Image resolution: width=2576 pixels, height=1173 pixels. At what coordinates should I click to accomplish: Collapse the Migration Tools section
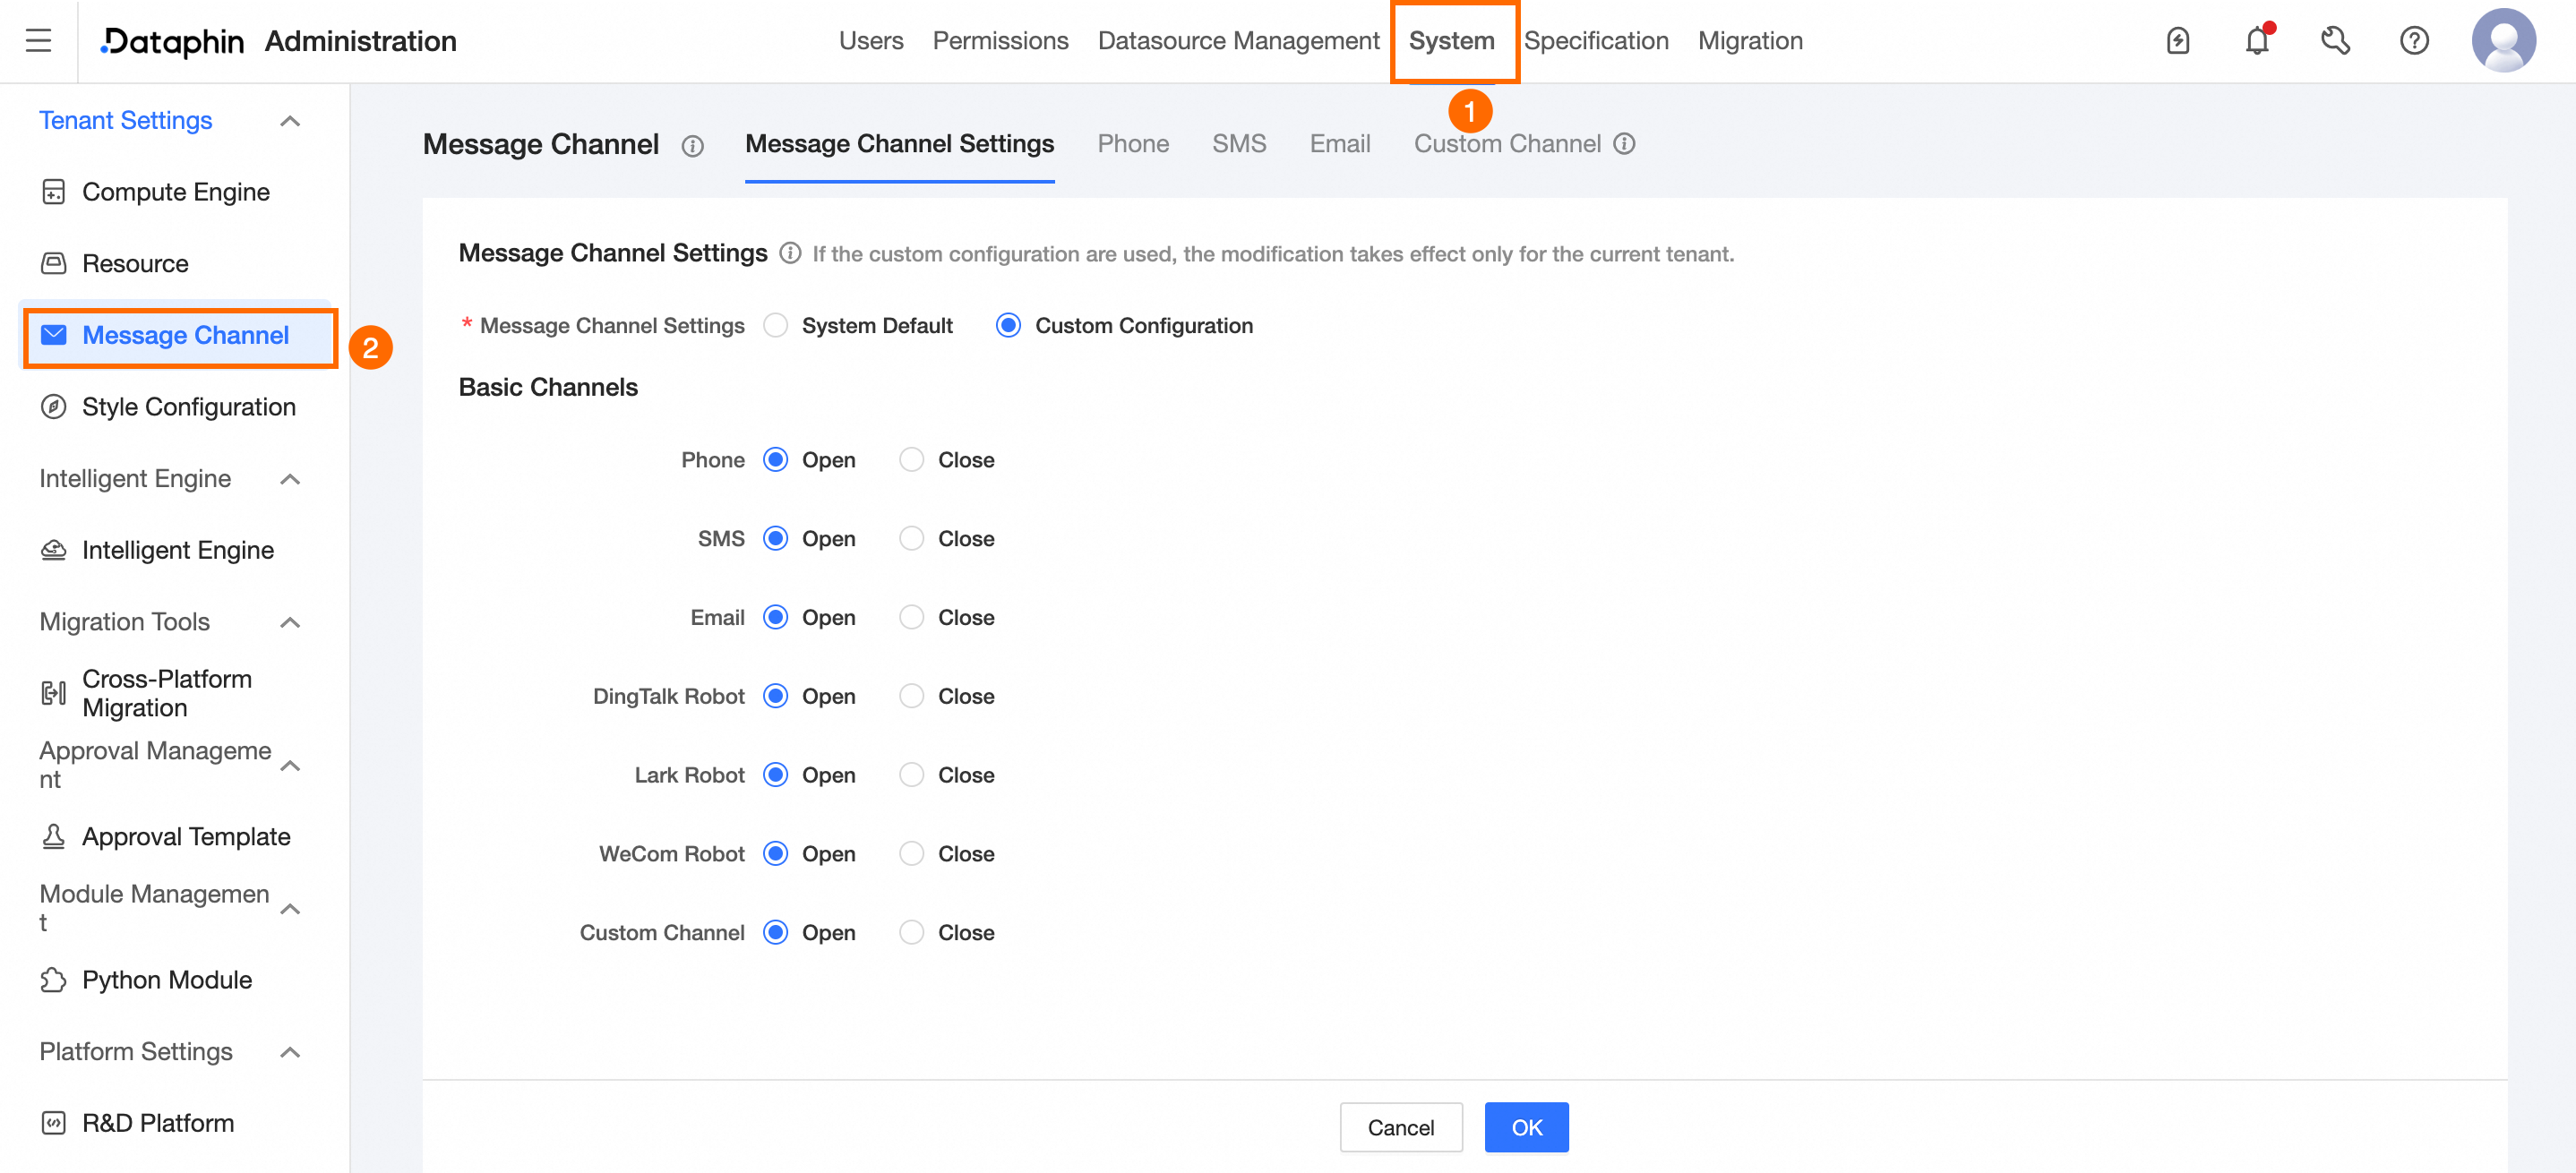(290, 622)
